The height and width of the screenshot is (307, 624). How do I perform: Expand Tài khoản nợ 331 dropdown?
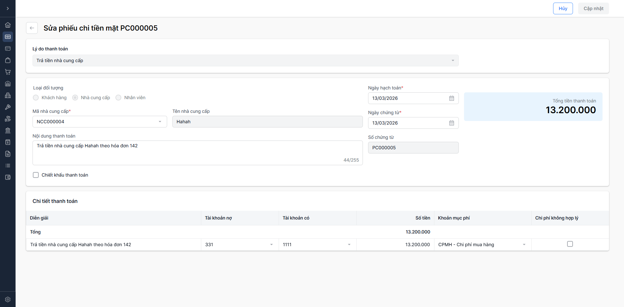[x=239, y=245]
